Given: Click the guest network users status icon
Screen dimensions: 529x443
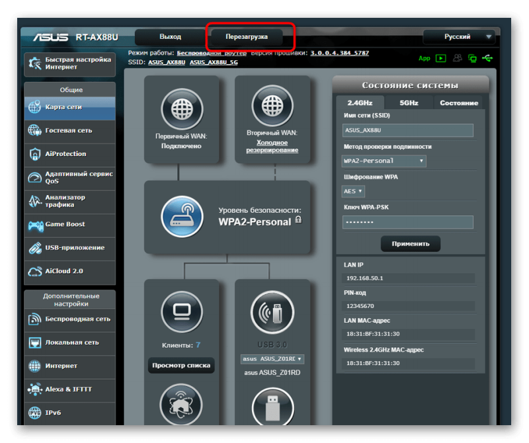Looking at the screenshot, I should [x=458, y=58].
